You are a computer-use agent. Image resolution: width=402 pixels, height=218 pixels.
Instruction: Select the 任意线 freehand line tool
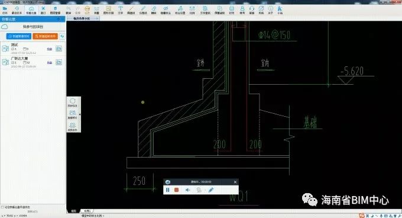(143, 10)
